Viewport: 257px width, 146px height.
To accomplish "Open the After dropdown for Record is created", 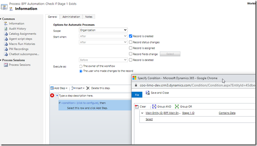I will tap(103, 36).
